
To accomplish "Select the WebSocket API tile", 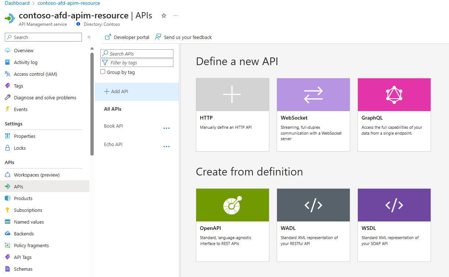I will click(x=313, y=114).
